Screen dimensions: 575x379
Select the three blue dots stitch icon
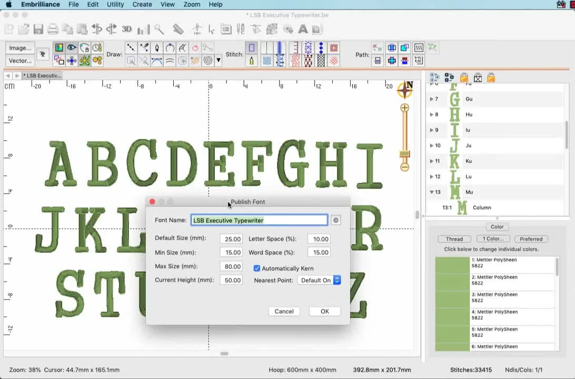321,48
